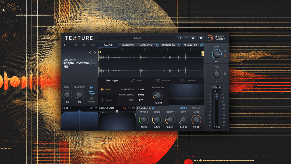Toggle the Modulation power button
Image resolution: width=291 pixels, height=164 pixels.
click(x=157, y=45)
